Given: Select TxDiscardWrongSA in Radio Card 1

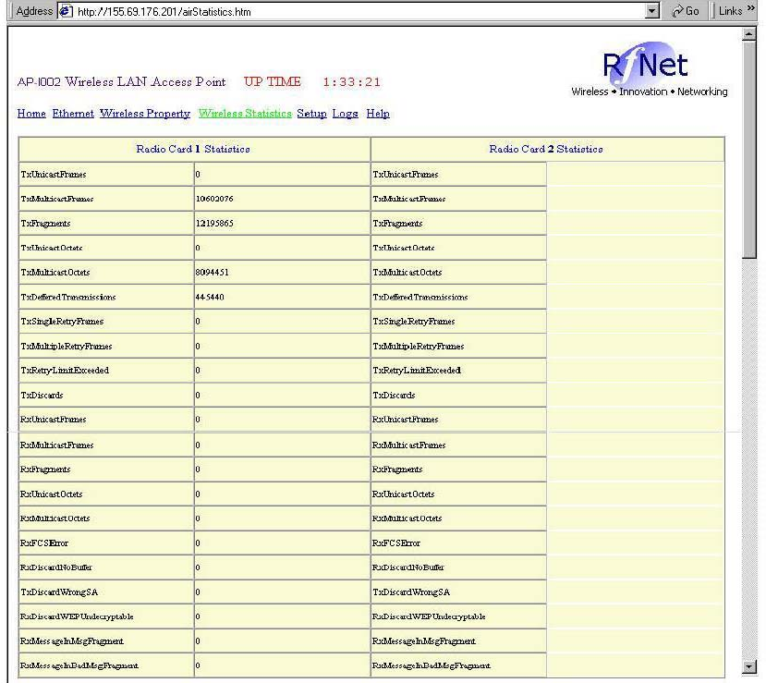Looking at the screenshot, I should click(x=59, y=592).
